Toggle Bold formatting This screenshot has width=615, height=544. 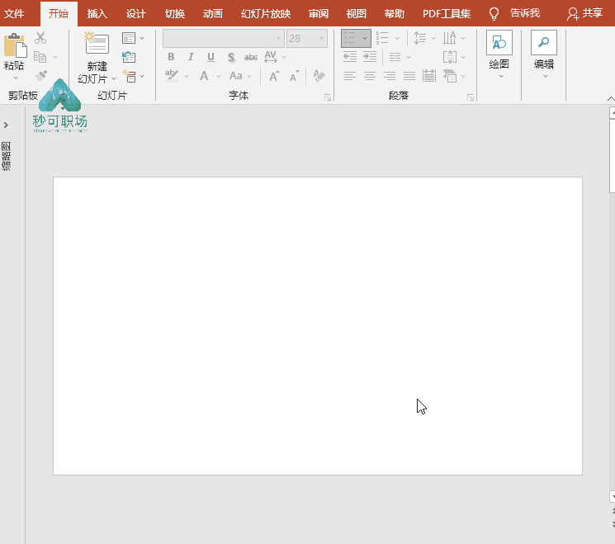[x=171, y=57]
